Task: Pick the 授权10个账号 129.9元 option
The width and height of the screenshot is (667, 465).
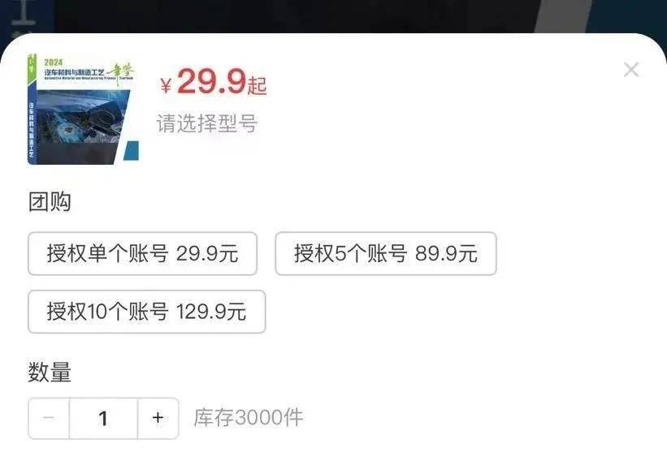Action: coord(147,312)
